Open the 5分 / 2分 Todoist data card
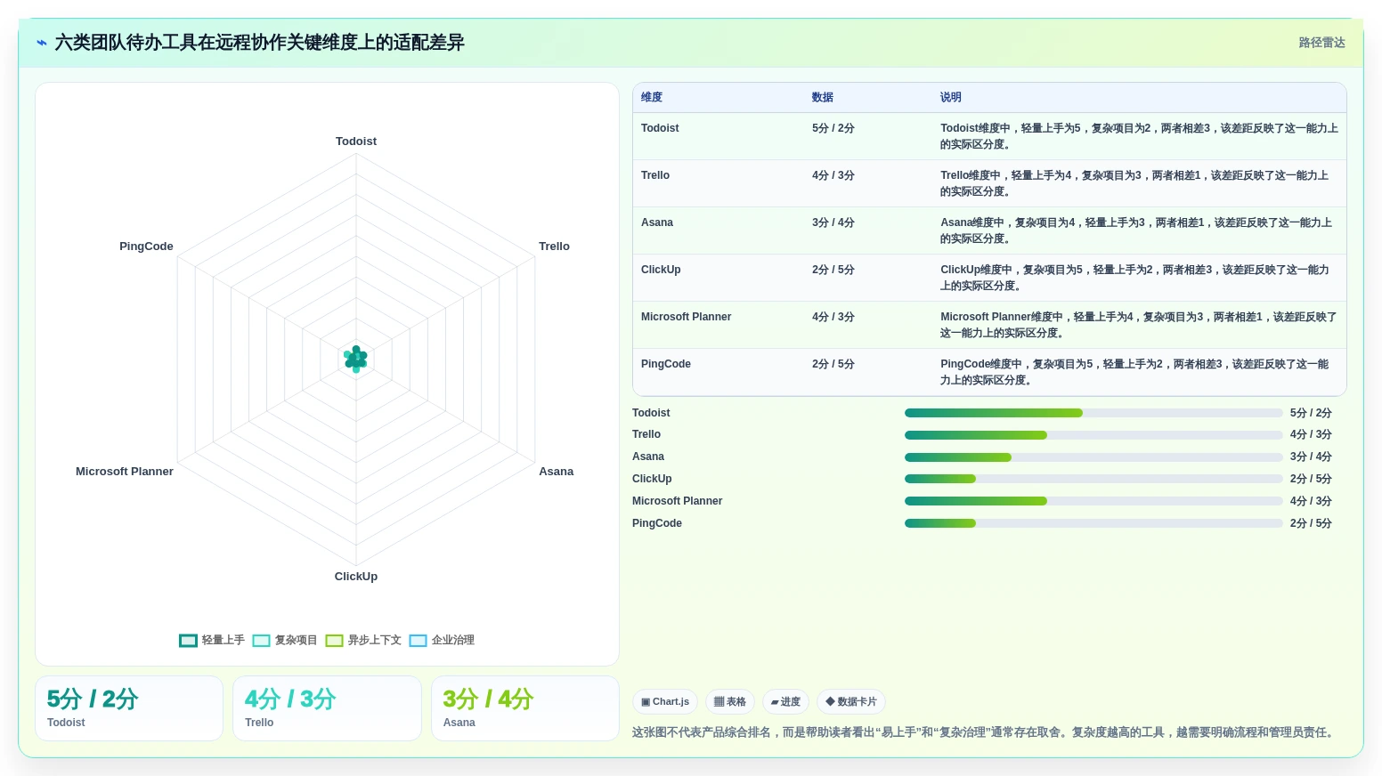1382x776 pixels. pos(129,708)
